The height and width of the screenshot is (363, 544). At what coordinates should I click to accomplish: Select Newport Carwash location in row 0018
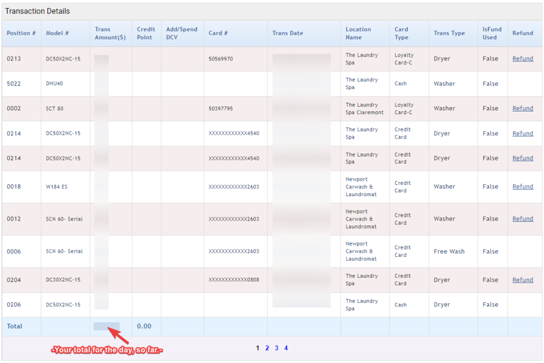coord(361,187)
